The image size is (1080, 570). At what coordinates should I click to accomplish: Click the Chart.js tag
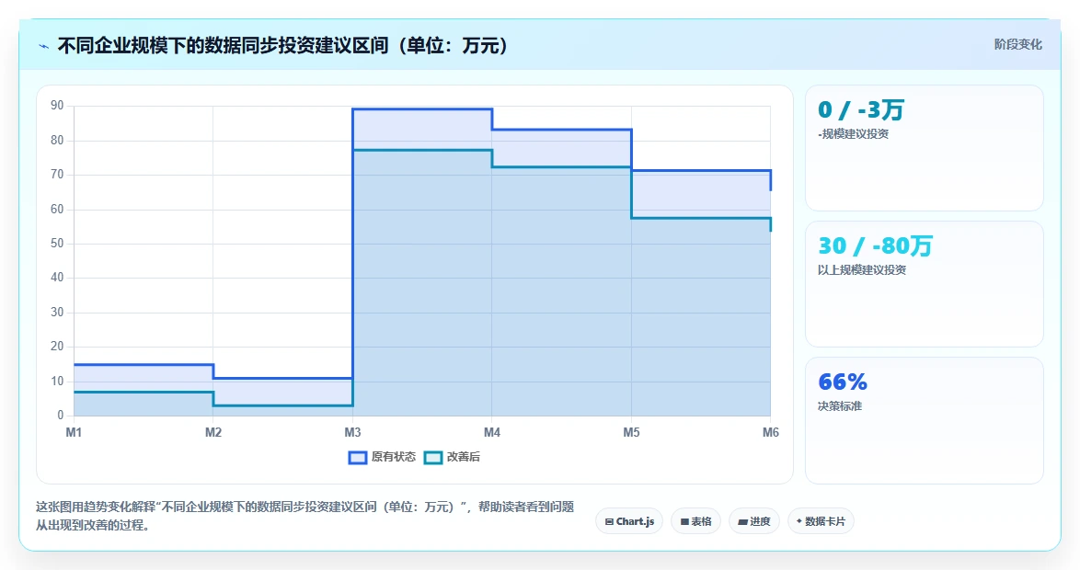pyautogui.click(x=629, y=521)
